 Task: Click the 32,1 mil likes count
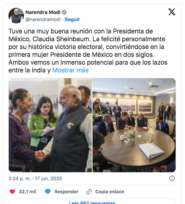28,192
